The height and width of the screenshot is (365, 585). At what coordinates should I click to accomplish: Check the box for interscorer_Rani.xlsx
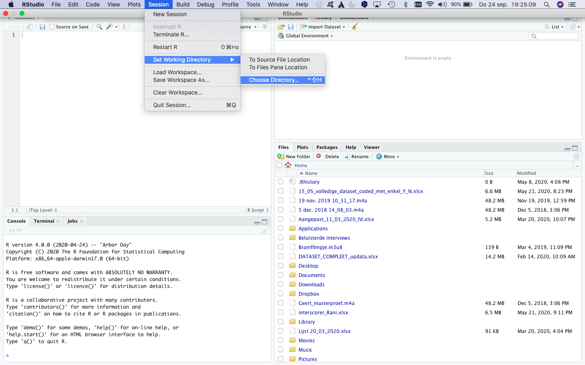coord(280,312)
